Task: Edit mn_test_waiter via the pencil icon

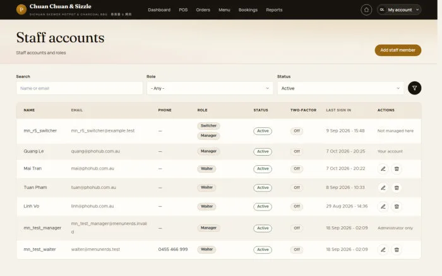Action: 383,250
